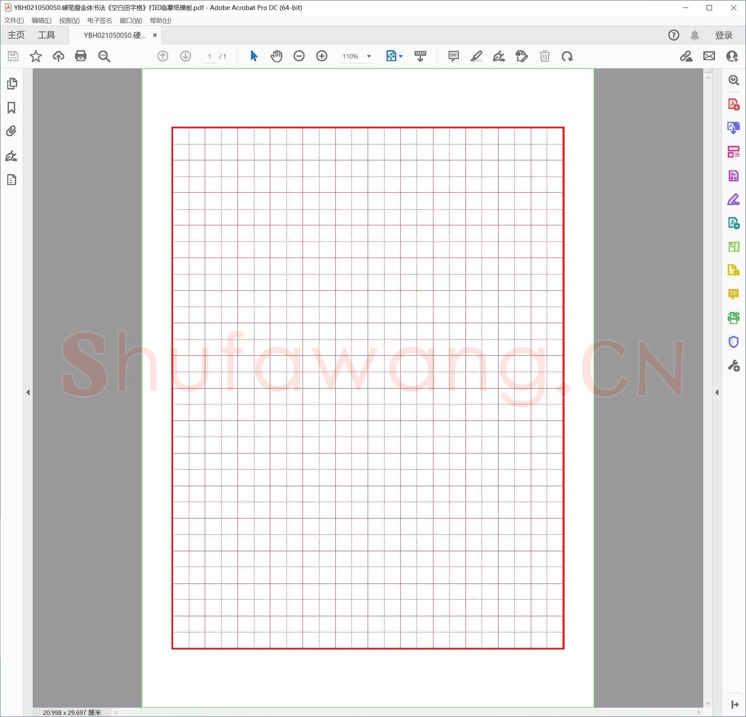Star this file as favorite
The image size is (746, 717).
click(x=36, y=56)
